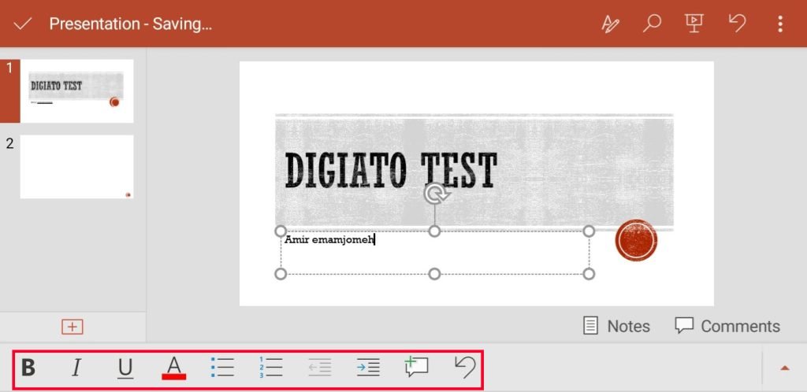The image size is (807, 392).
Task: Click the top-left resize handle of textbox
Action: [x=281, y=231]
